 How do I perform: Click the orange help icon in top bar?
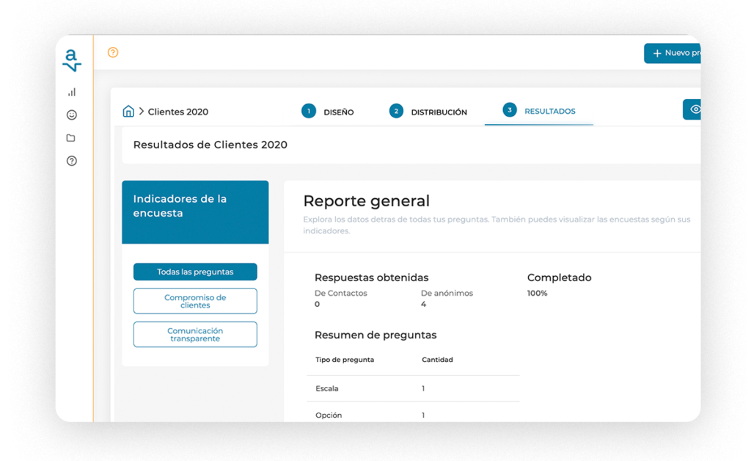coord(112,53)
